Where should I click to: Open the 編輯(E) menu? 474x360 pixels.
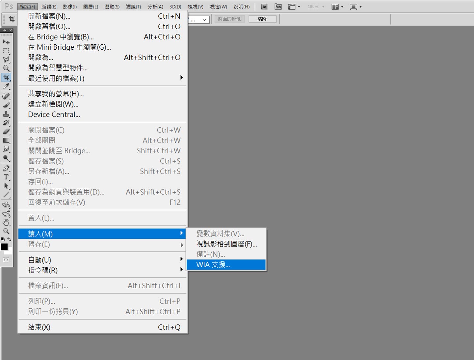(x=49, y=7)
